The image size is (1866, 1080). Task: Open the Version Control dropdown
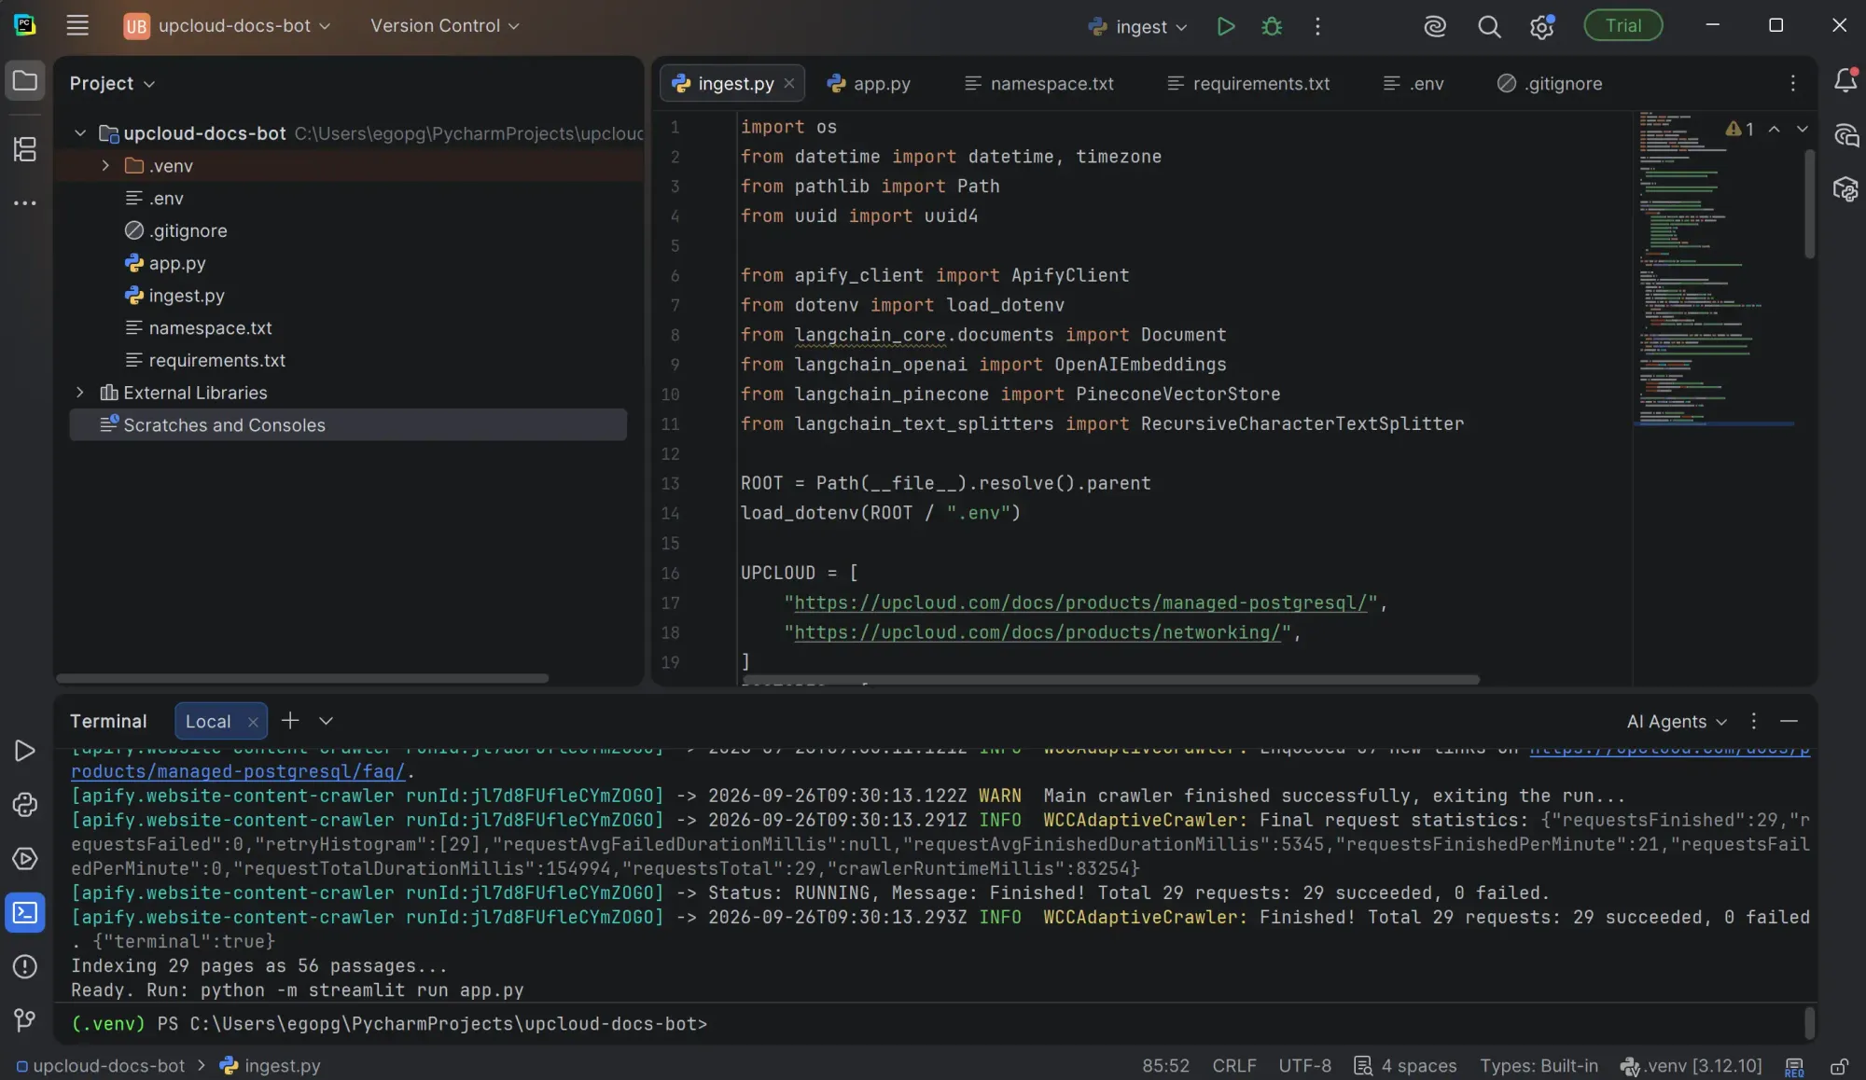click(x=445, y=26)
